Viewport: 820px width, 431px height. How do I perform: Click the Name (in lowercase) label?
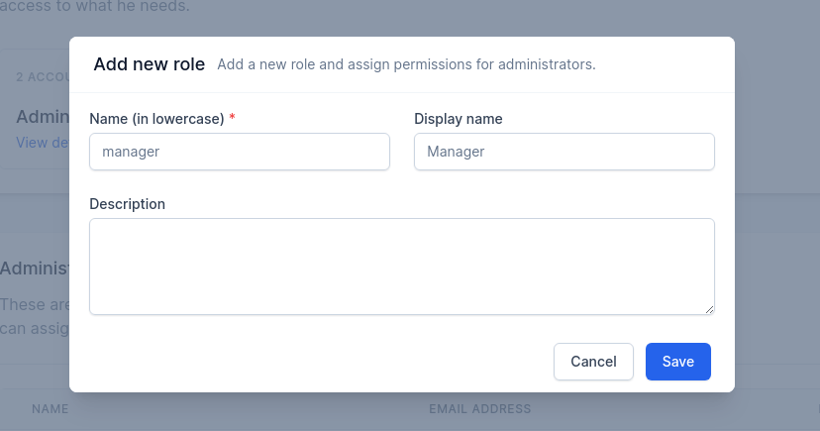click(x=156, y=119)
